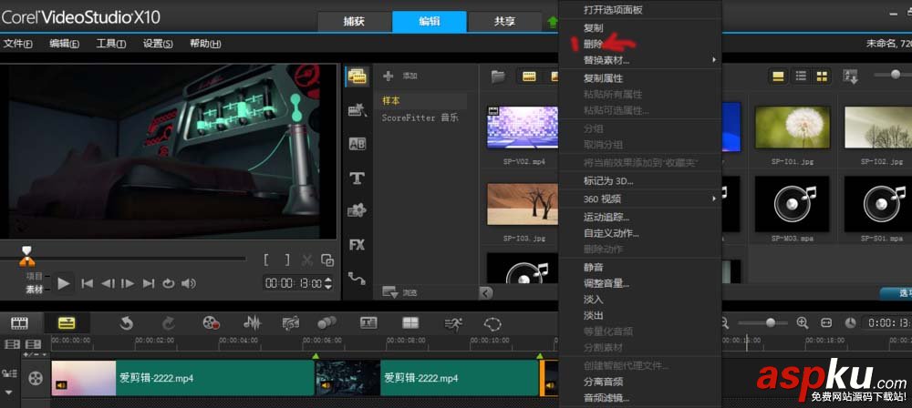Set the Mark-in bracket in preview

pyautogui.click(x=266, y=260)
